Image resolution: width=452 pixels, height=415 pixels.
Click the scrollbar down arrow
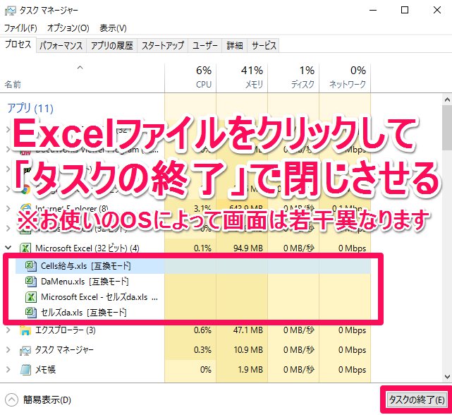447,377
